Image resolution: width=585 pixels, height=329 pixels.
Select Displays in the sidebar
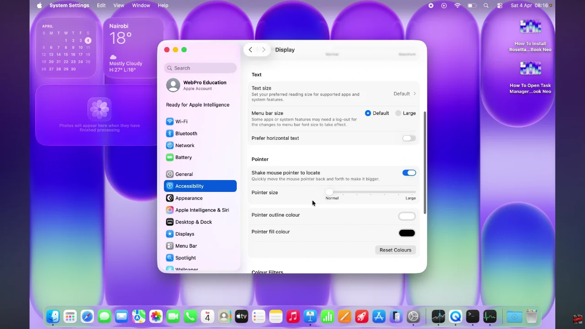point(185,233)
